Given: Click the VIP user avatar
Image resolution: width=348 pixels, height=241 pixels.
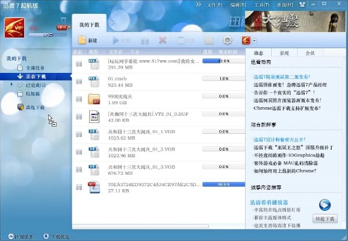Looking at the screenshot, I should pyautogui.click(x=14, y=28).
